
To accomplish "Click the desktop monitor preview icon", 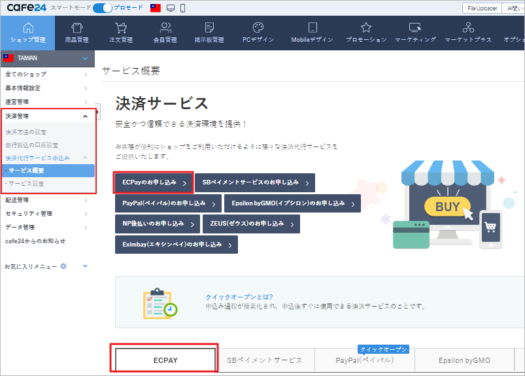I will [x=171, y=8].
